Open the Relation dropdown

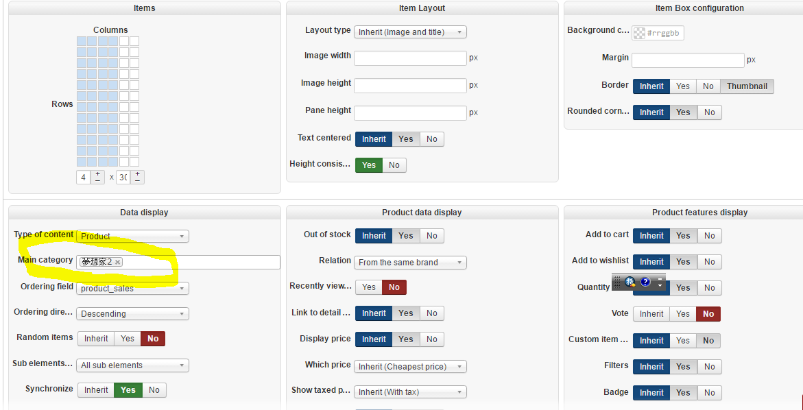tap(410, 263)
